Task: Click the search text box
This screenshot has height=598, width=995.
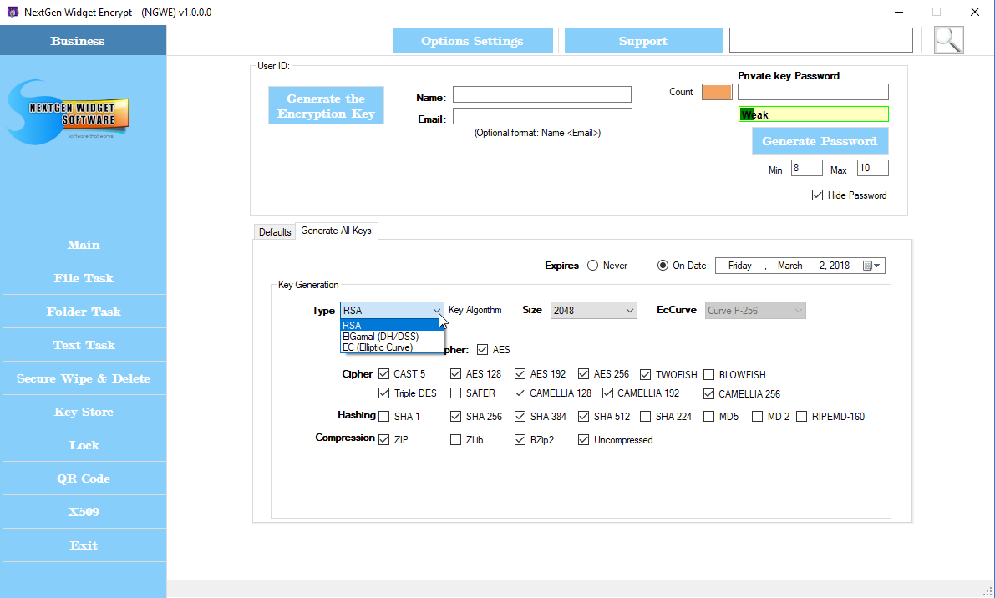Action: pyautogui.click(x=821, y=41)
